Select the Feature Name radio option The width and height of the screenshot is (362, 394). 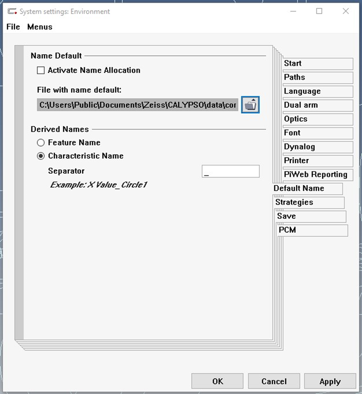pyautogui.click(x=41, y=143)
